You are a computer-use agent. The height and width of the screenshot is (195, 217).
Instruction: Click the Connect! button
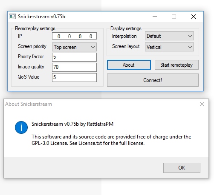(153, 80)
